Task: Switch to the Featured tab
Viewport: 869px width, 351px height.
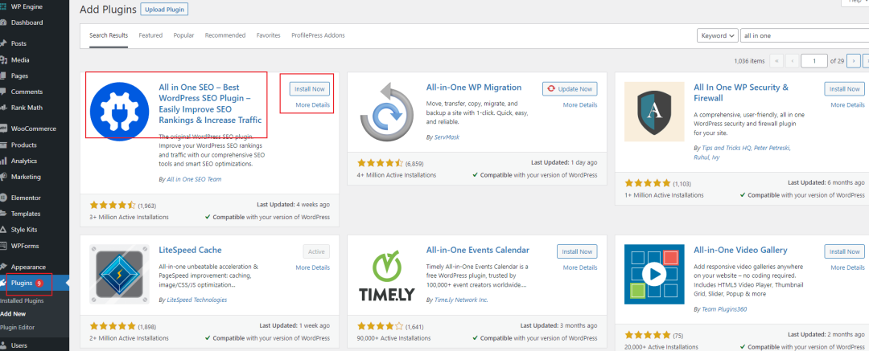Action: (150, 35)
